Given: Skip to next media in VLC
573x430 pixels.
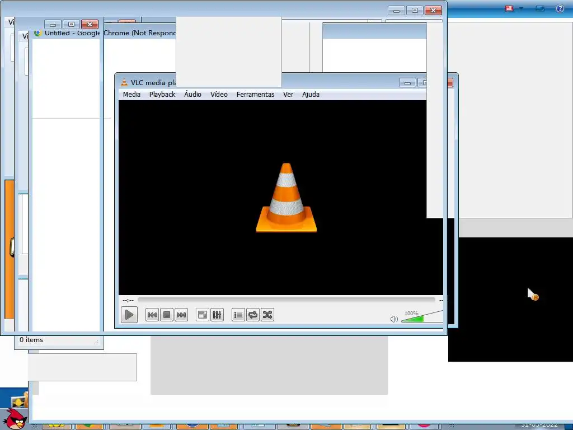Looking at the screenshot, I should 181,315.
